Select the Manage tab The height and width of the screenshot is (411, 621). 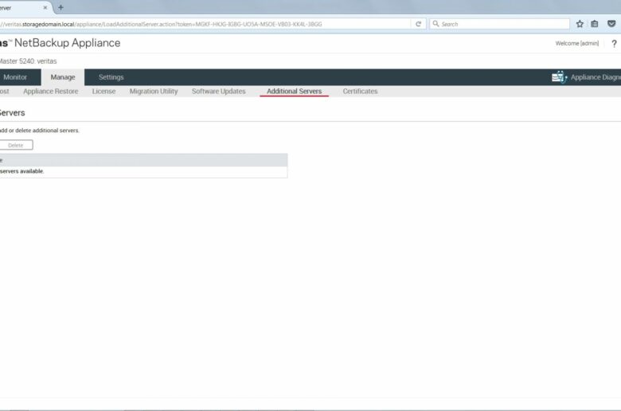pos(63,77)
